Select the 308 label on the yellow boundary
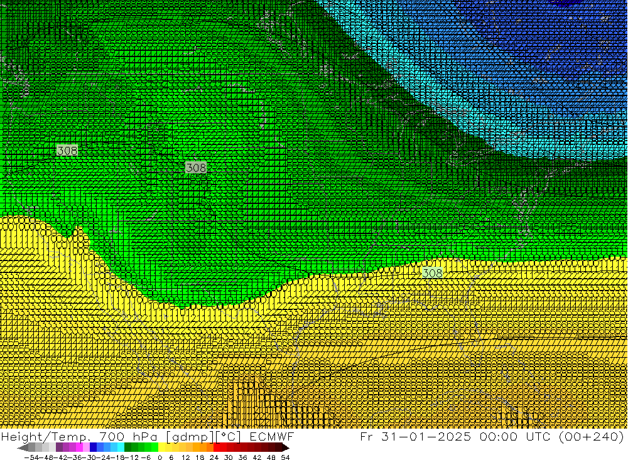 pyautogui.click(x=432, y=273)
